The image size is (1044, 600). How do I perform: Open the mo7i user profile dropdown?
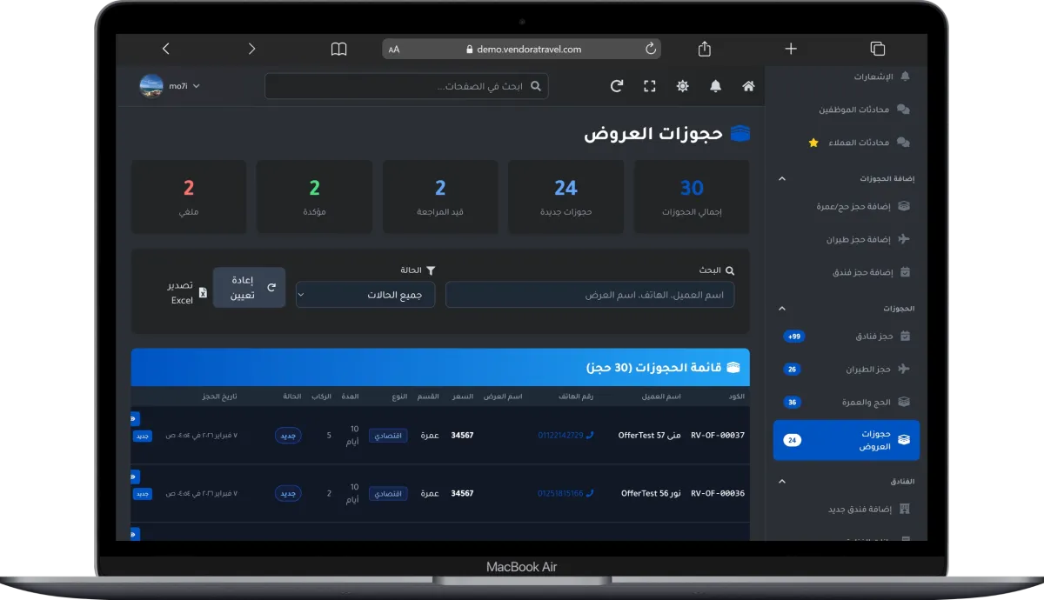point(171,86)
